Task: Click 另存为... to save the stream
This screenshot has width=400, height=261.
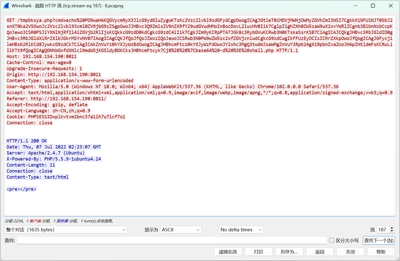Action: [x=289, y=252]
